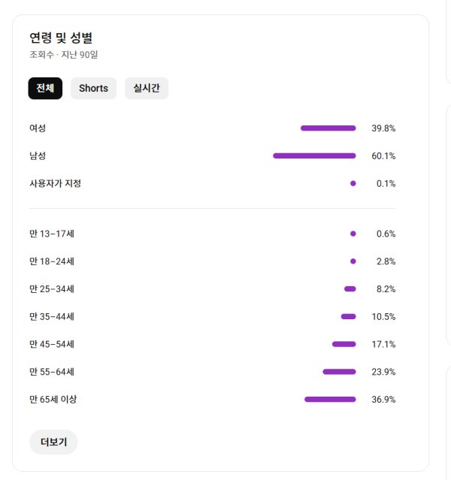Click the 더보기 button
Screen dimensions: 451x480
click(53, 442)
